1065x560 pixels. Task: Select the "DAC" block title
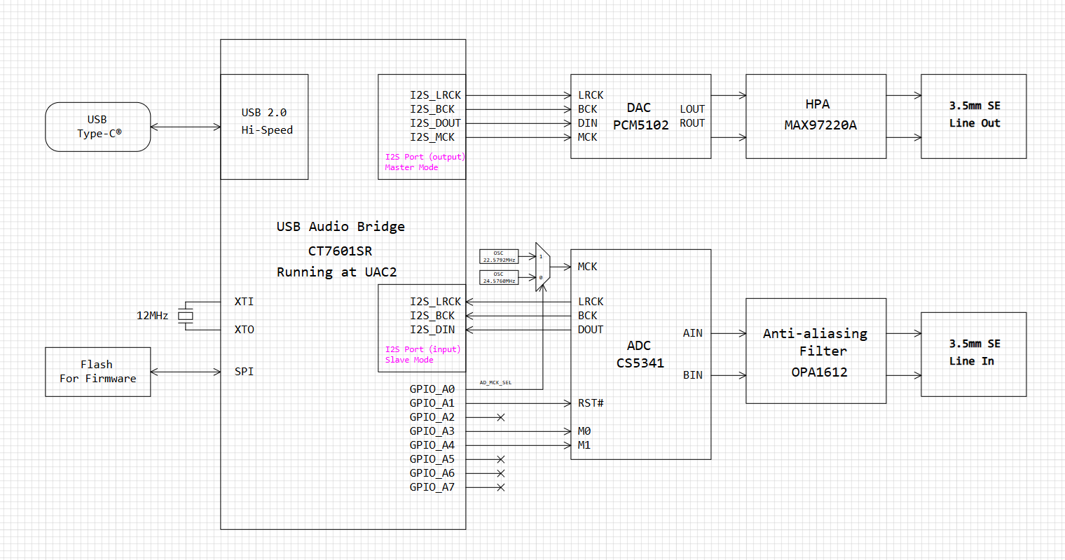coord(638,108)
